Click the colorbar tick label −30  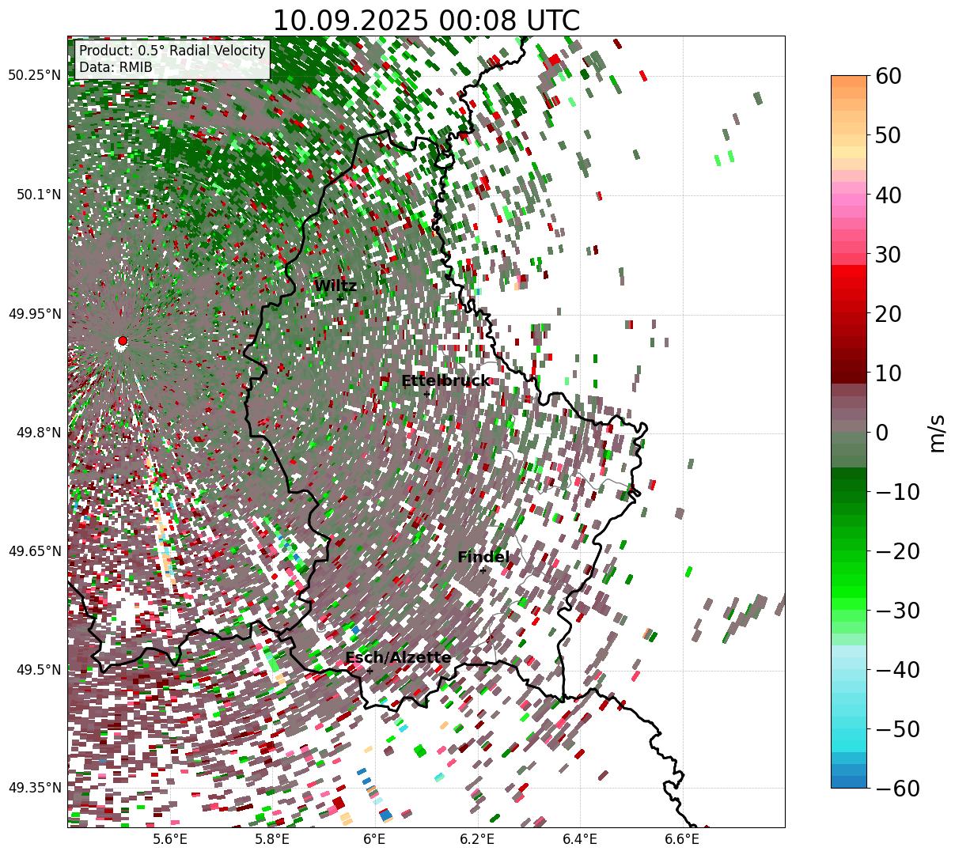(x=897, y=611)
